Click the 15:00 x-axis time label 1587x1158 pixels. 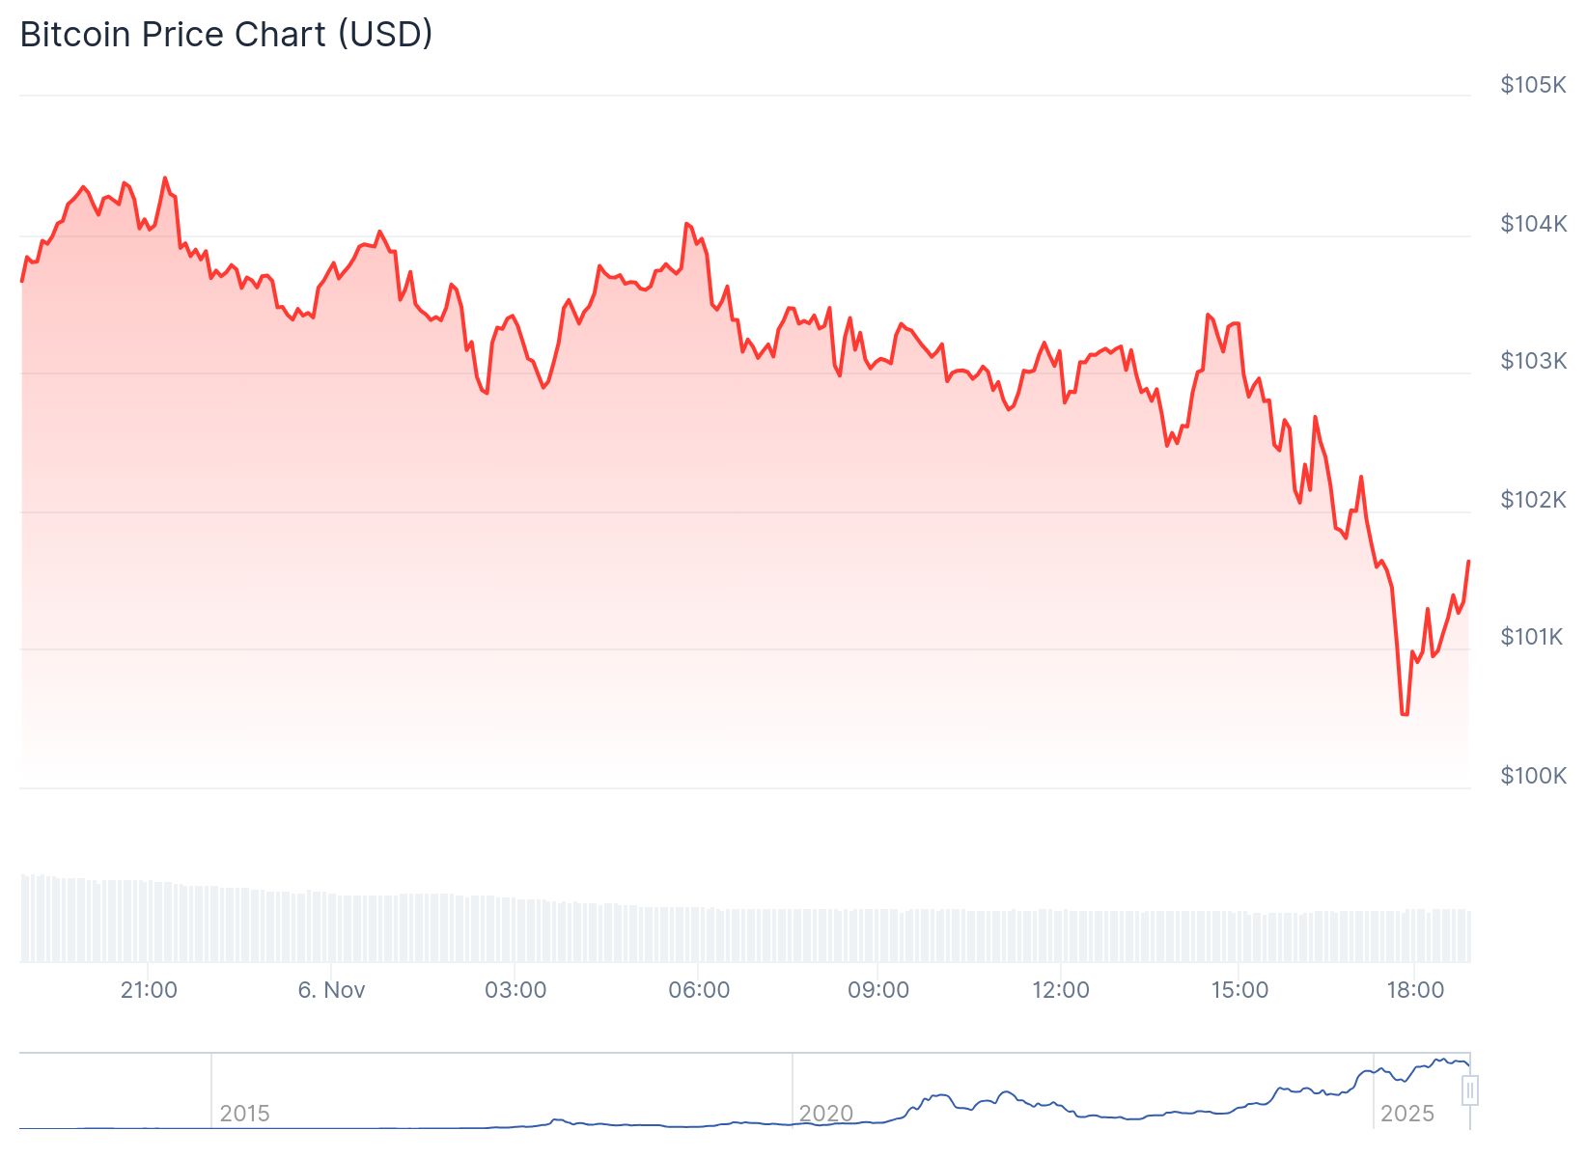tap(1239, 990)
